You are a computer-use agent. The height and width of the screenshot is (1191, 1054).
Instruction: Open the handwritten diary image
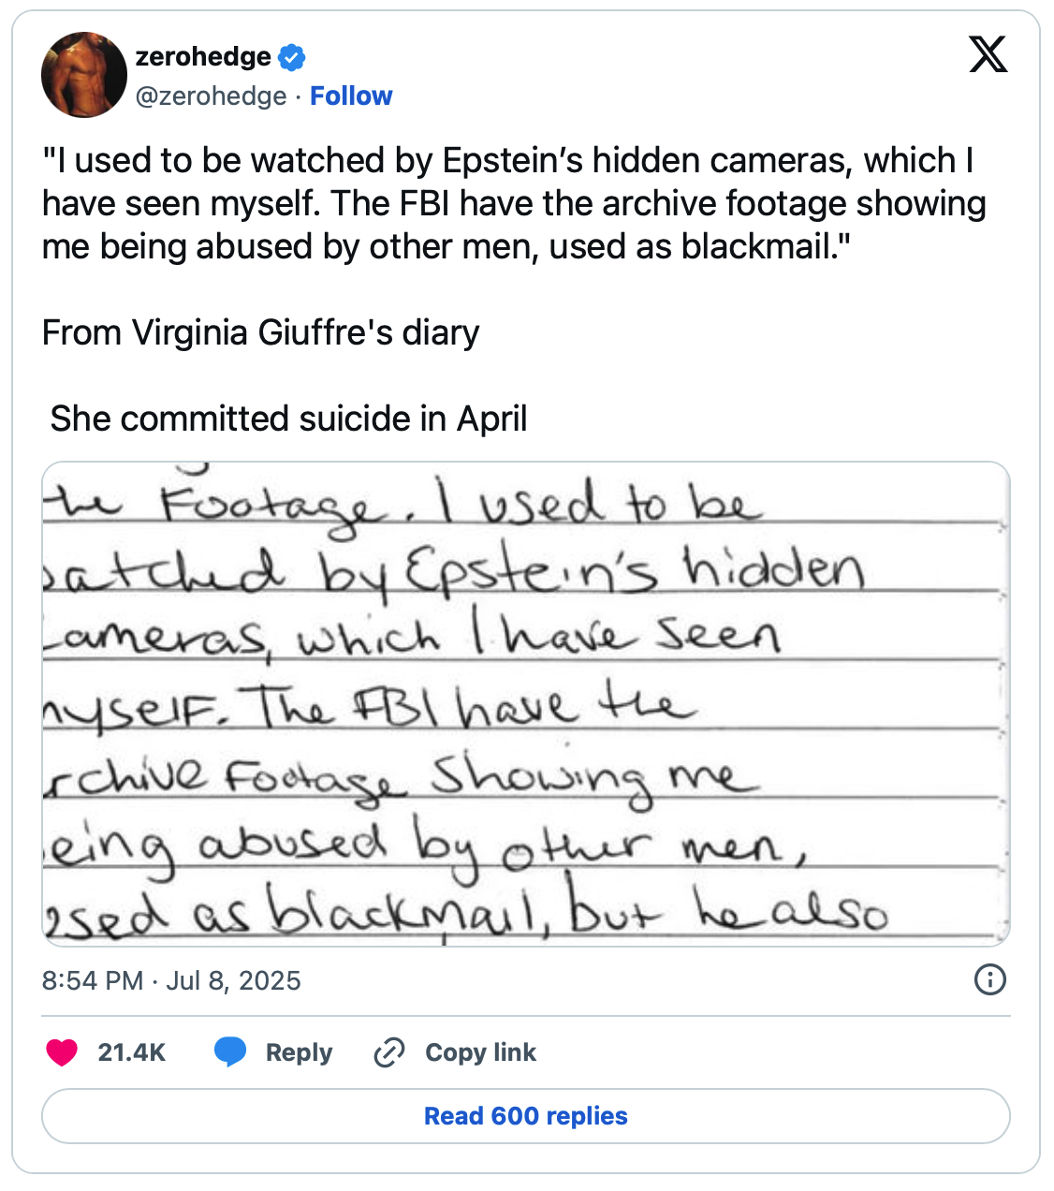(526, 702)
